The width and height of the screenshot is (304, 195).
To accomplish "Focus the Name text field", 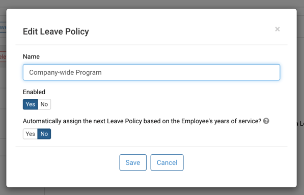I will 151,72.
